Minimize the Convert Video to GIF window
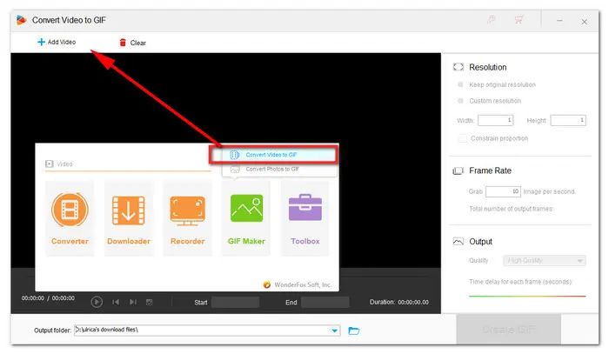Screen dimensions: 609x354 (559, 21)
